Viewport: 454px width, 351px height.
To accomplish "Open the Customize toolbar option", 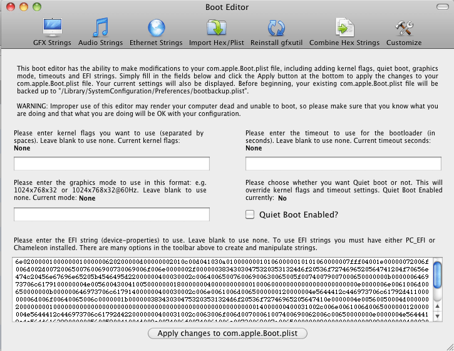I will pos(404,32).
